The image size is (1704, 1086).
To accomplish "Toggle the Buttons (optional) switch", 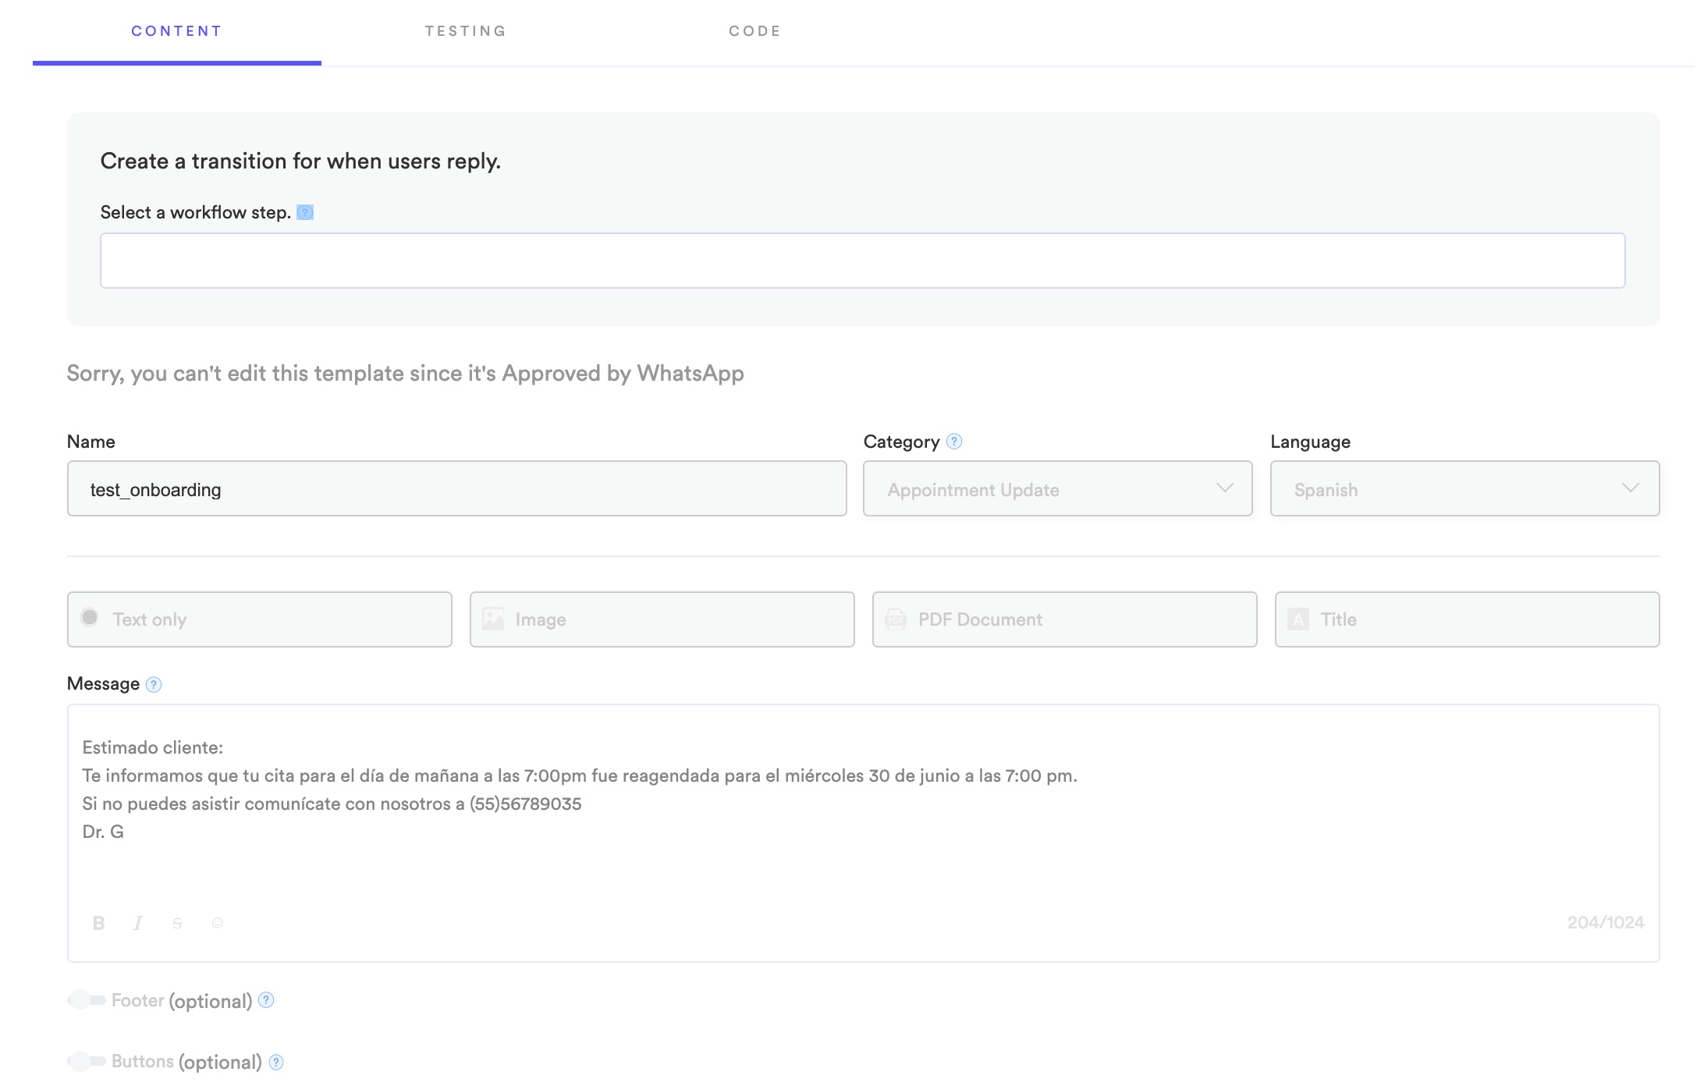I will 86,1061.
